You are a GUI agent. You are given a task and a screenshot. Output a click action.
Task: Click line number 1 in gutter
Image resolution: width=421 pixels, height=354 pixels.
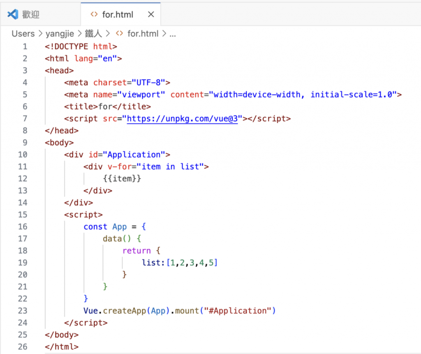click(25, 47)
